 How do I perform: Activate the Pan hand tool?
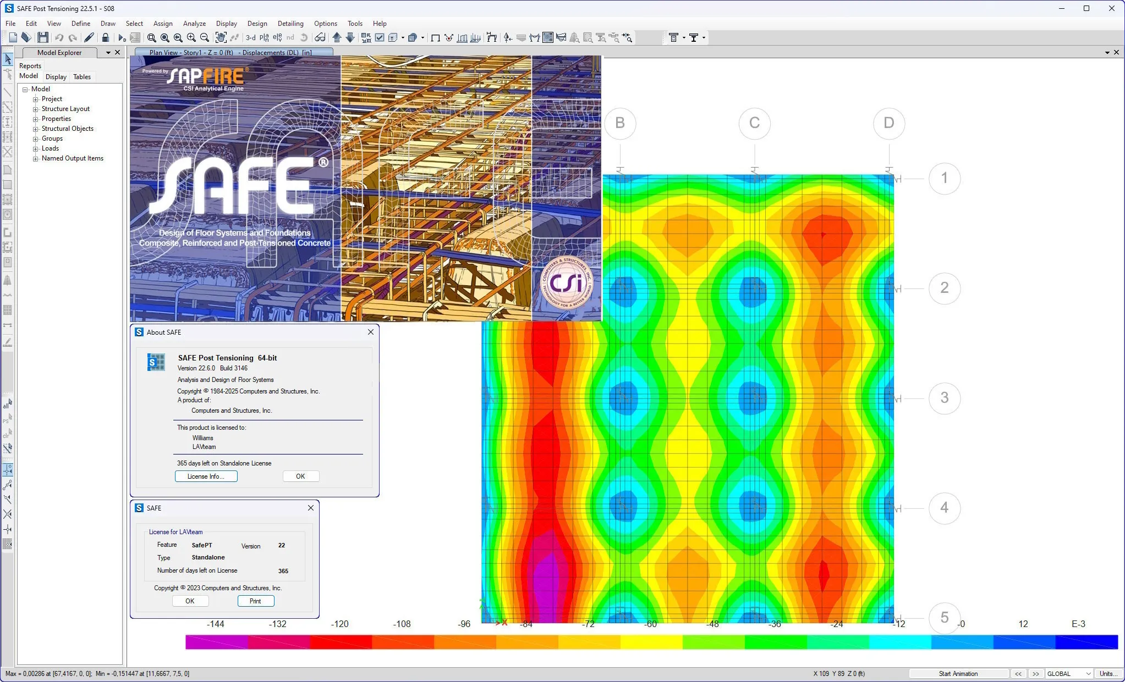[221, 38]
